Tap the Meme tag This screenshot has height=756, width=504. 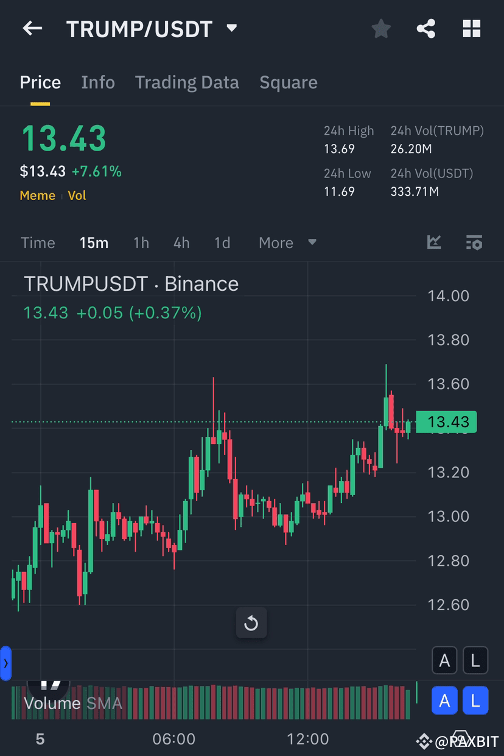click(37, 196)
